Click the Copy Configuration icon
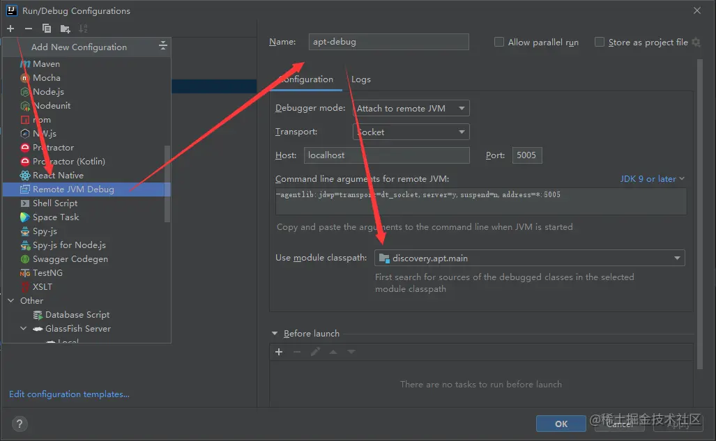 tap(47, 29)
